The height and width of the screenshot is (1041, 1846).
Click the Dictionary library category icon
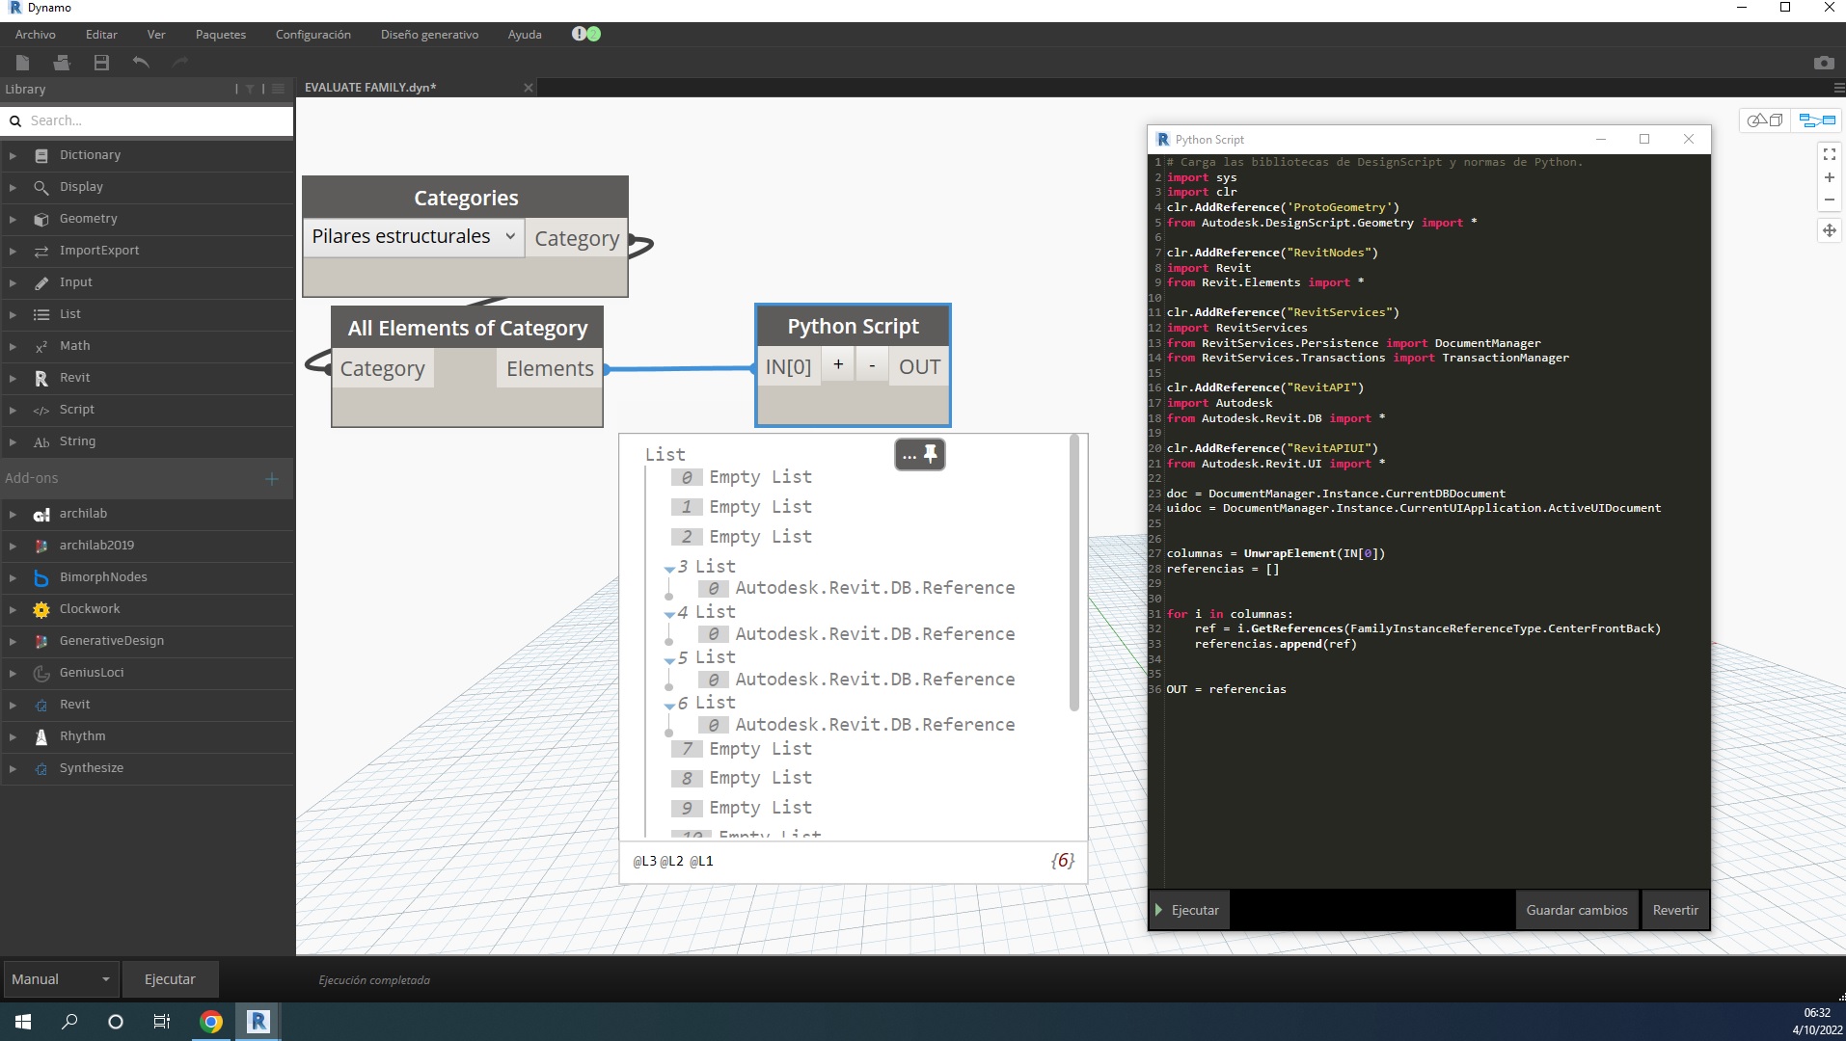41,155
